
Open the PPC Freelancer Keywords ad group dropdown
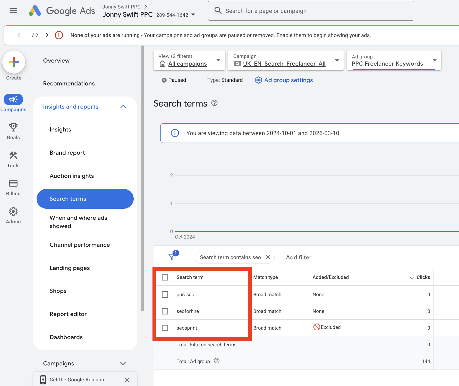[x=435, y=60]
